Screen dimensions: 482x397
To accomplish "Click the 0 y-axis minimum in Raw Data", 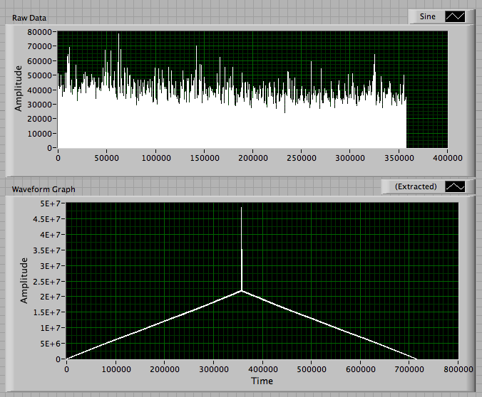I will pos(49,148).
